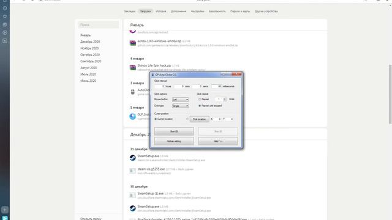Open the clock history icon in left sidebar

click(5, 8)
